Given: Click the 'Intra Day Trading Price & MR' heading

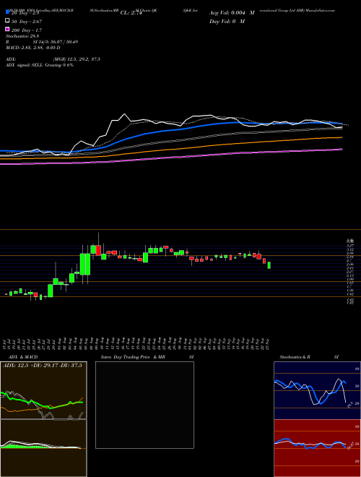Looking at the screenshot, I should [133, 357].
